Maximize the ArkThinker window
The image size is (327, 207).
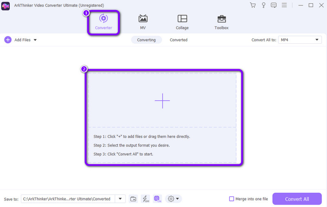311,5
